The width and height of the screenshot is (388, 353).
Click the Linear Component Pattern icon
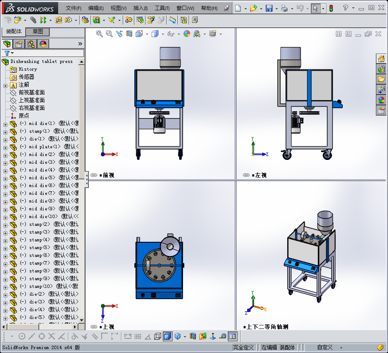(x=43, y=20)
